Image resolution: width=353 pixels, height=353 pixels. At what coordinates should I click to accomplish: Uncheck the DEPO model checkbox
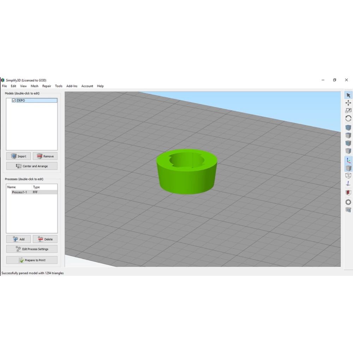click(x=14, y=100)
